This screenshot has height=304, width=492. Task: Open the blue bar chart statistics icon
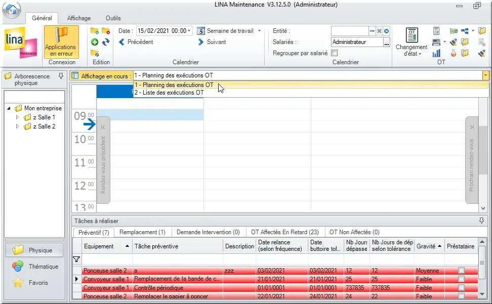(x=436, y=53)
